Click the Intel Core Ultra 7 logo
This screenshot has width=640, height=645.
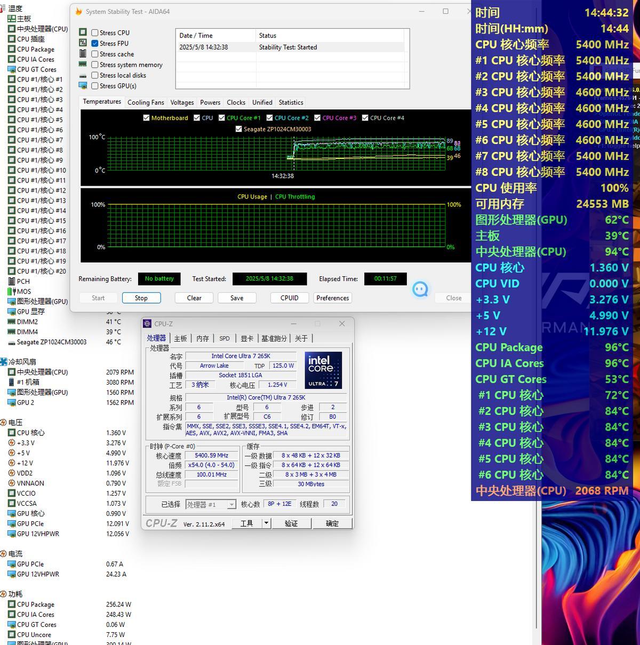pyautogui.click(x=324, y=370)
